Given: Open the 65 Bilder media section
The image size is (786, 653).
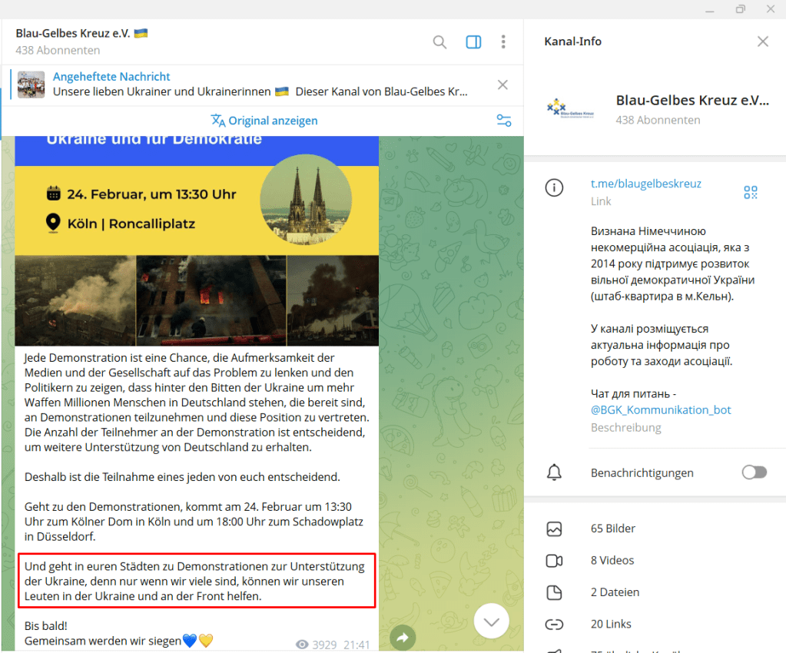Looking at the screenshot, I should click(613, 529).
